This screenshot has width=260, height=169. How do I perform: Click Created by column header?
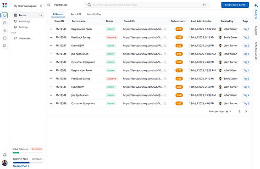click(x=227, y=21)
